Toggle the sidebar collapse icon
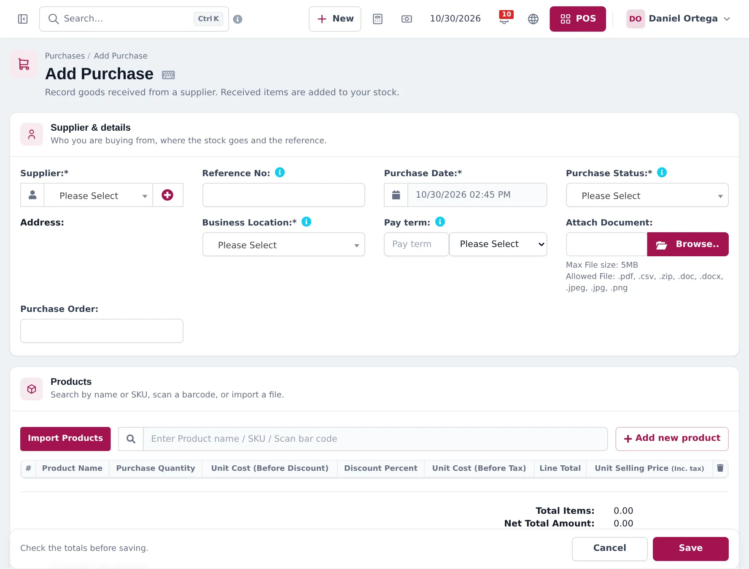The image size is (749, 569). point(23,19)
